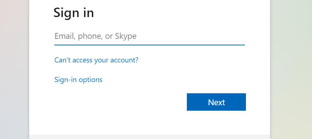Click the word 'options' in Sign-in options
Viewport: 312px width, 139px height.
click(90, 80)
